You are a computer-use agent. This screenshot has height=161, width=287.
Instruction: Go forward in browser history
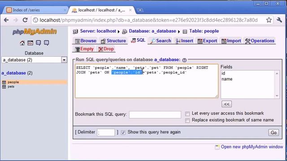coord(16,20)
